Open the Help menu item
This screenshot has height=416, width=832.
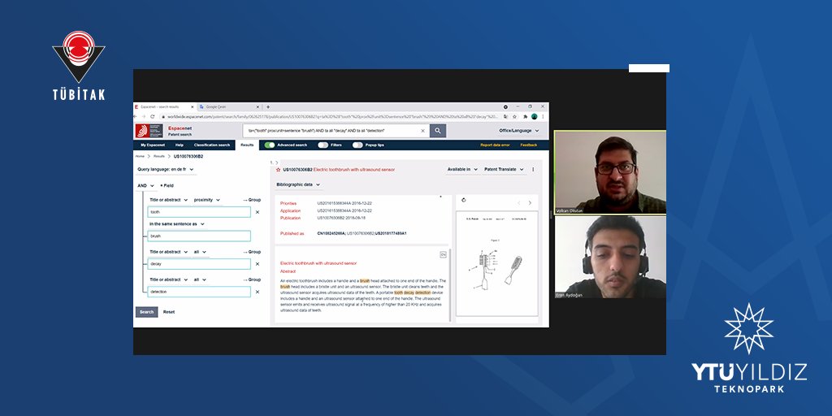point(180,145)
